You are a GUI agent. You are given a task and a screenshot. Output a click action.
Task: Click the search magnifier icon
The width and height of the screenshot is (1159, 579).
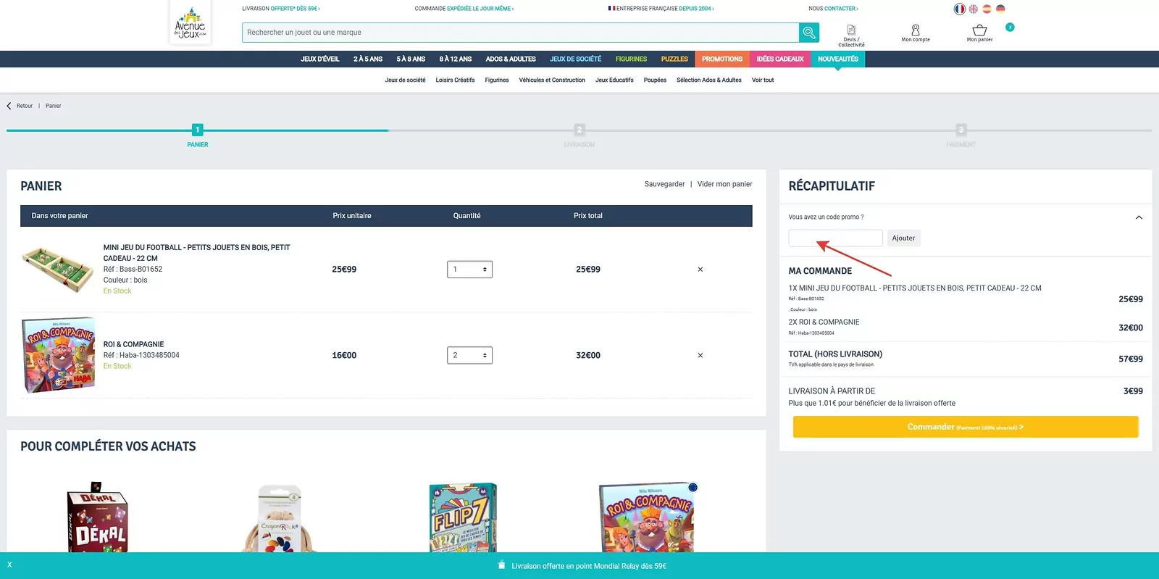click(809, 33)
